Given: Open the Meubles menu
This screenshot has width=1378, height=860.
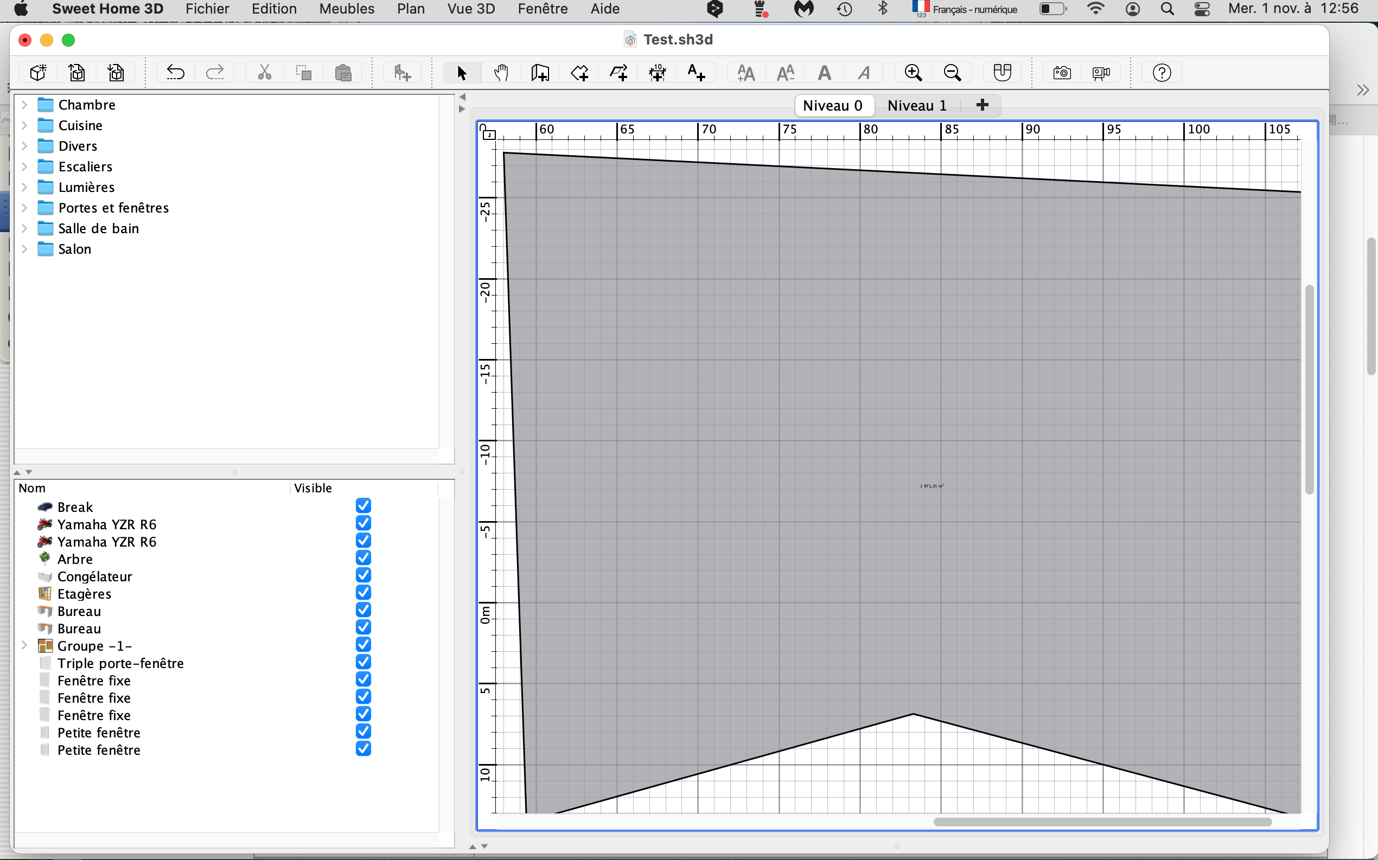Looking at the screenshot, I should [x=347, y=9].
